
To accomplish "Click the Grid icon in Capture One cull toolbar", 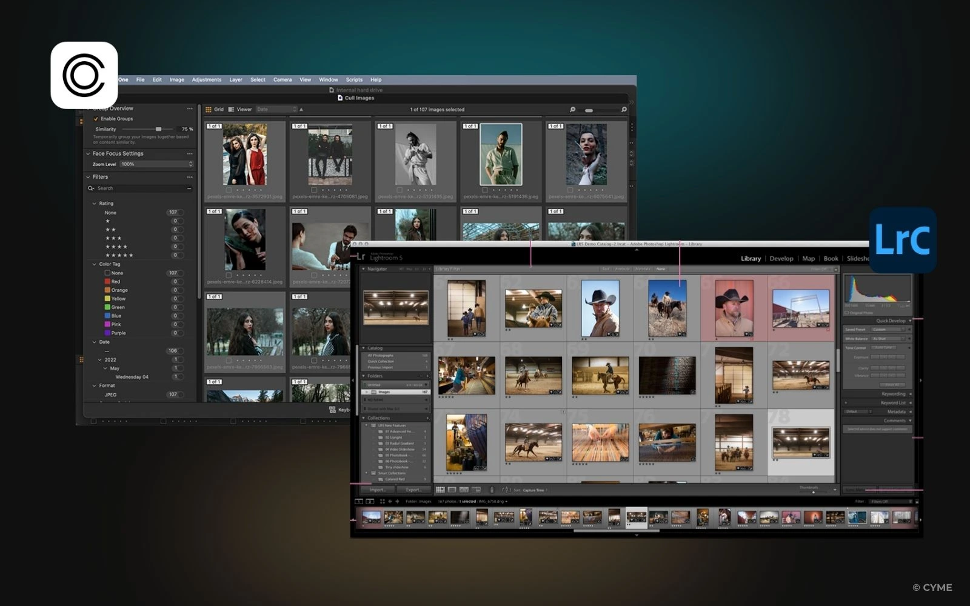I will (208, 109).
